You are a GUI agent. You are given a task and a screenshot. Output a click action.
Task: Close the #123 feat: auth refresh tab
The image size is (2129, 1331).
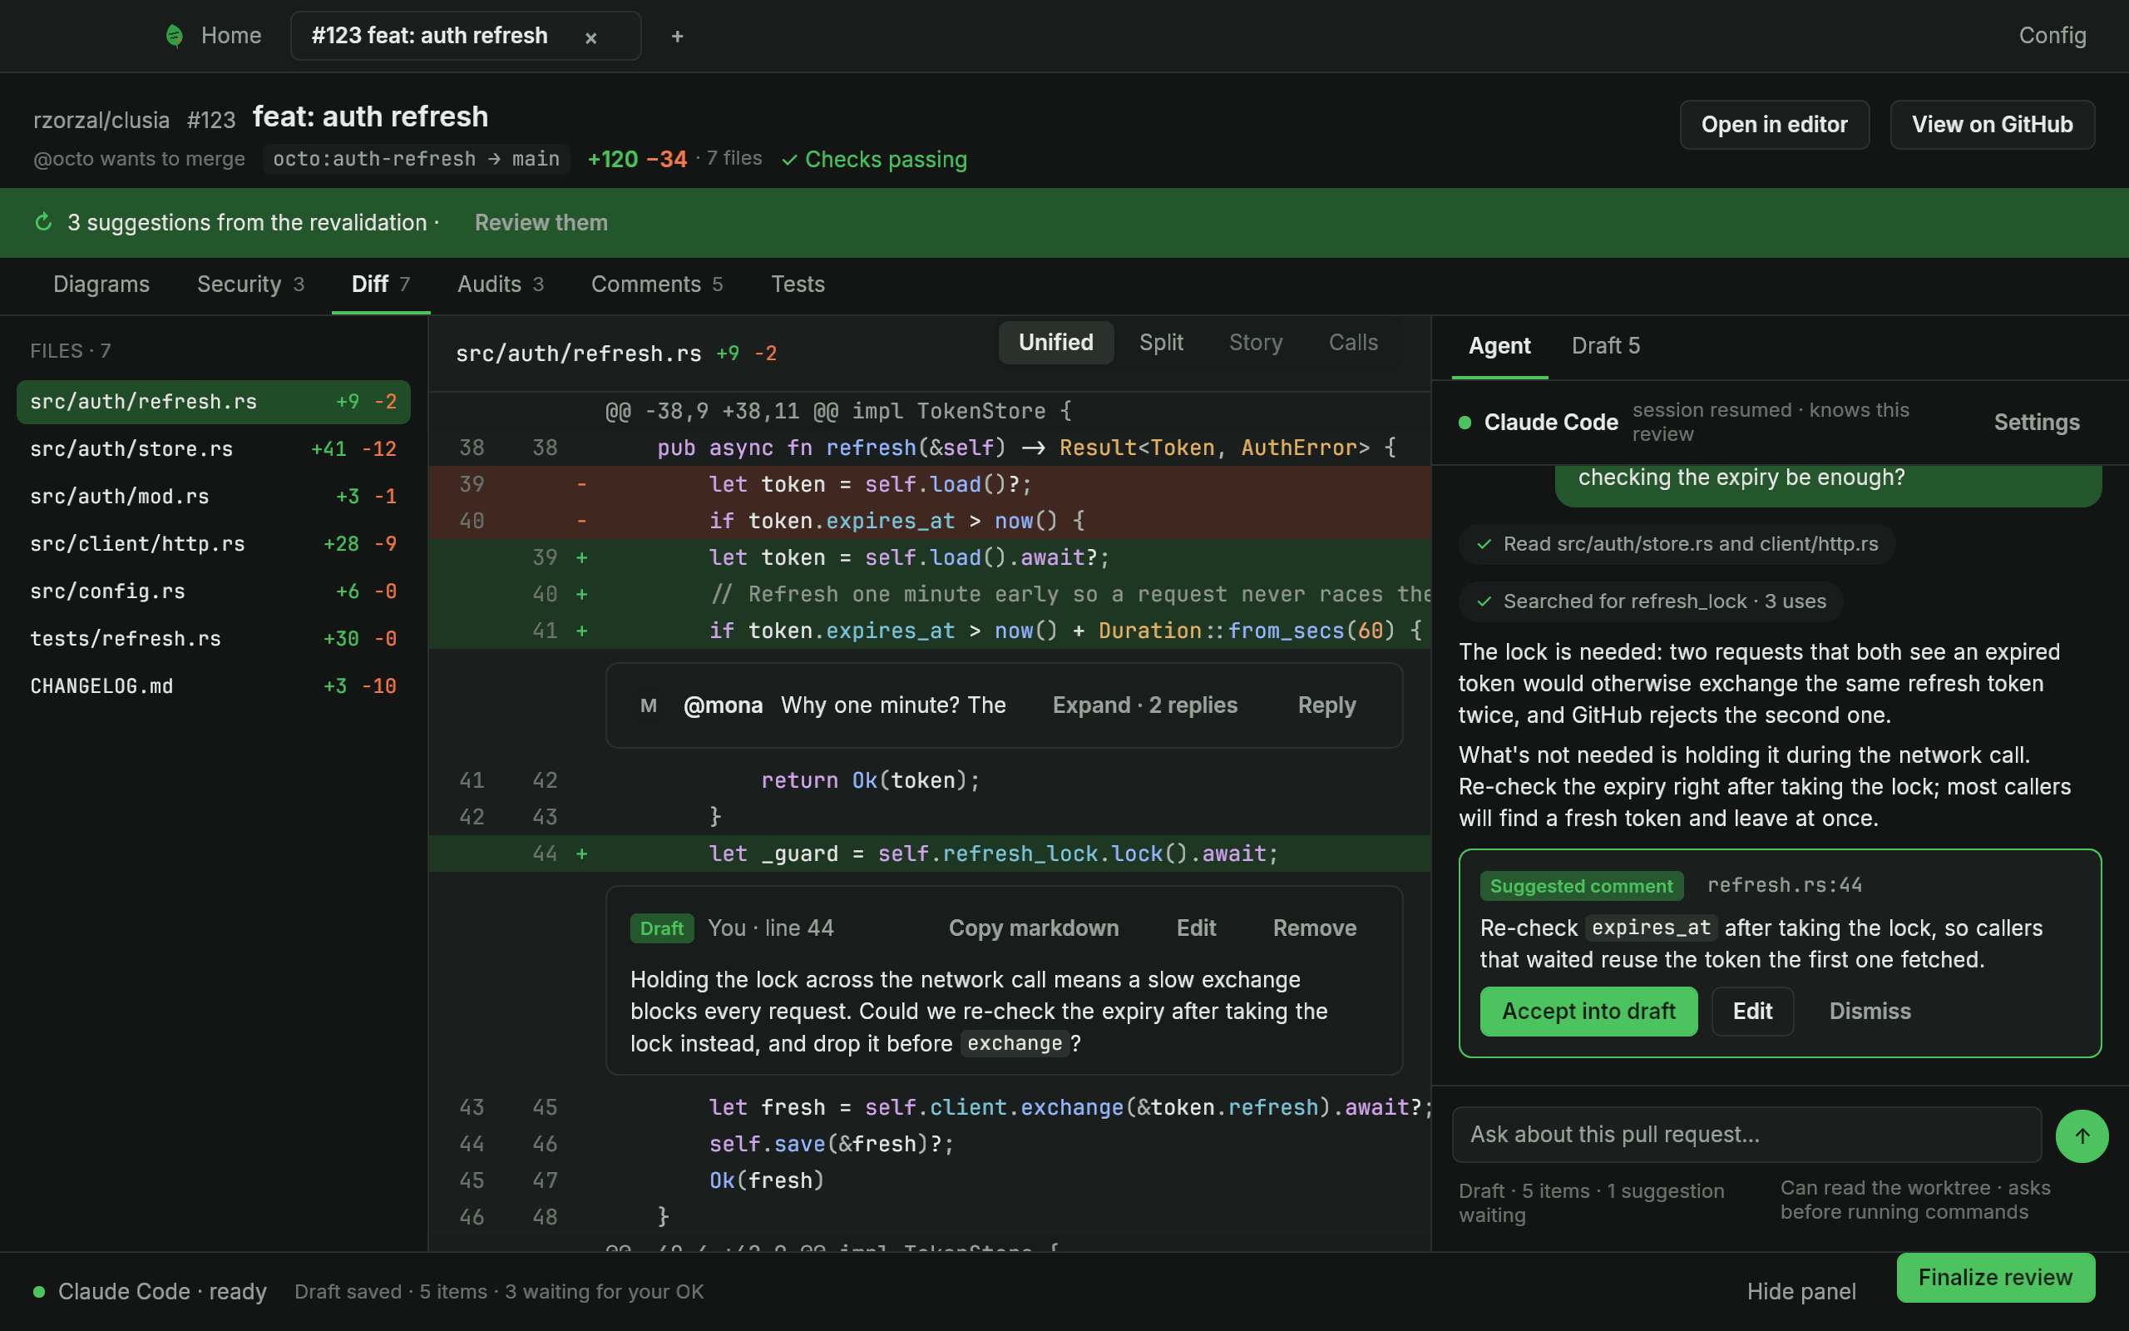click(591, 37)
